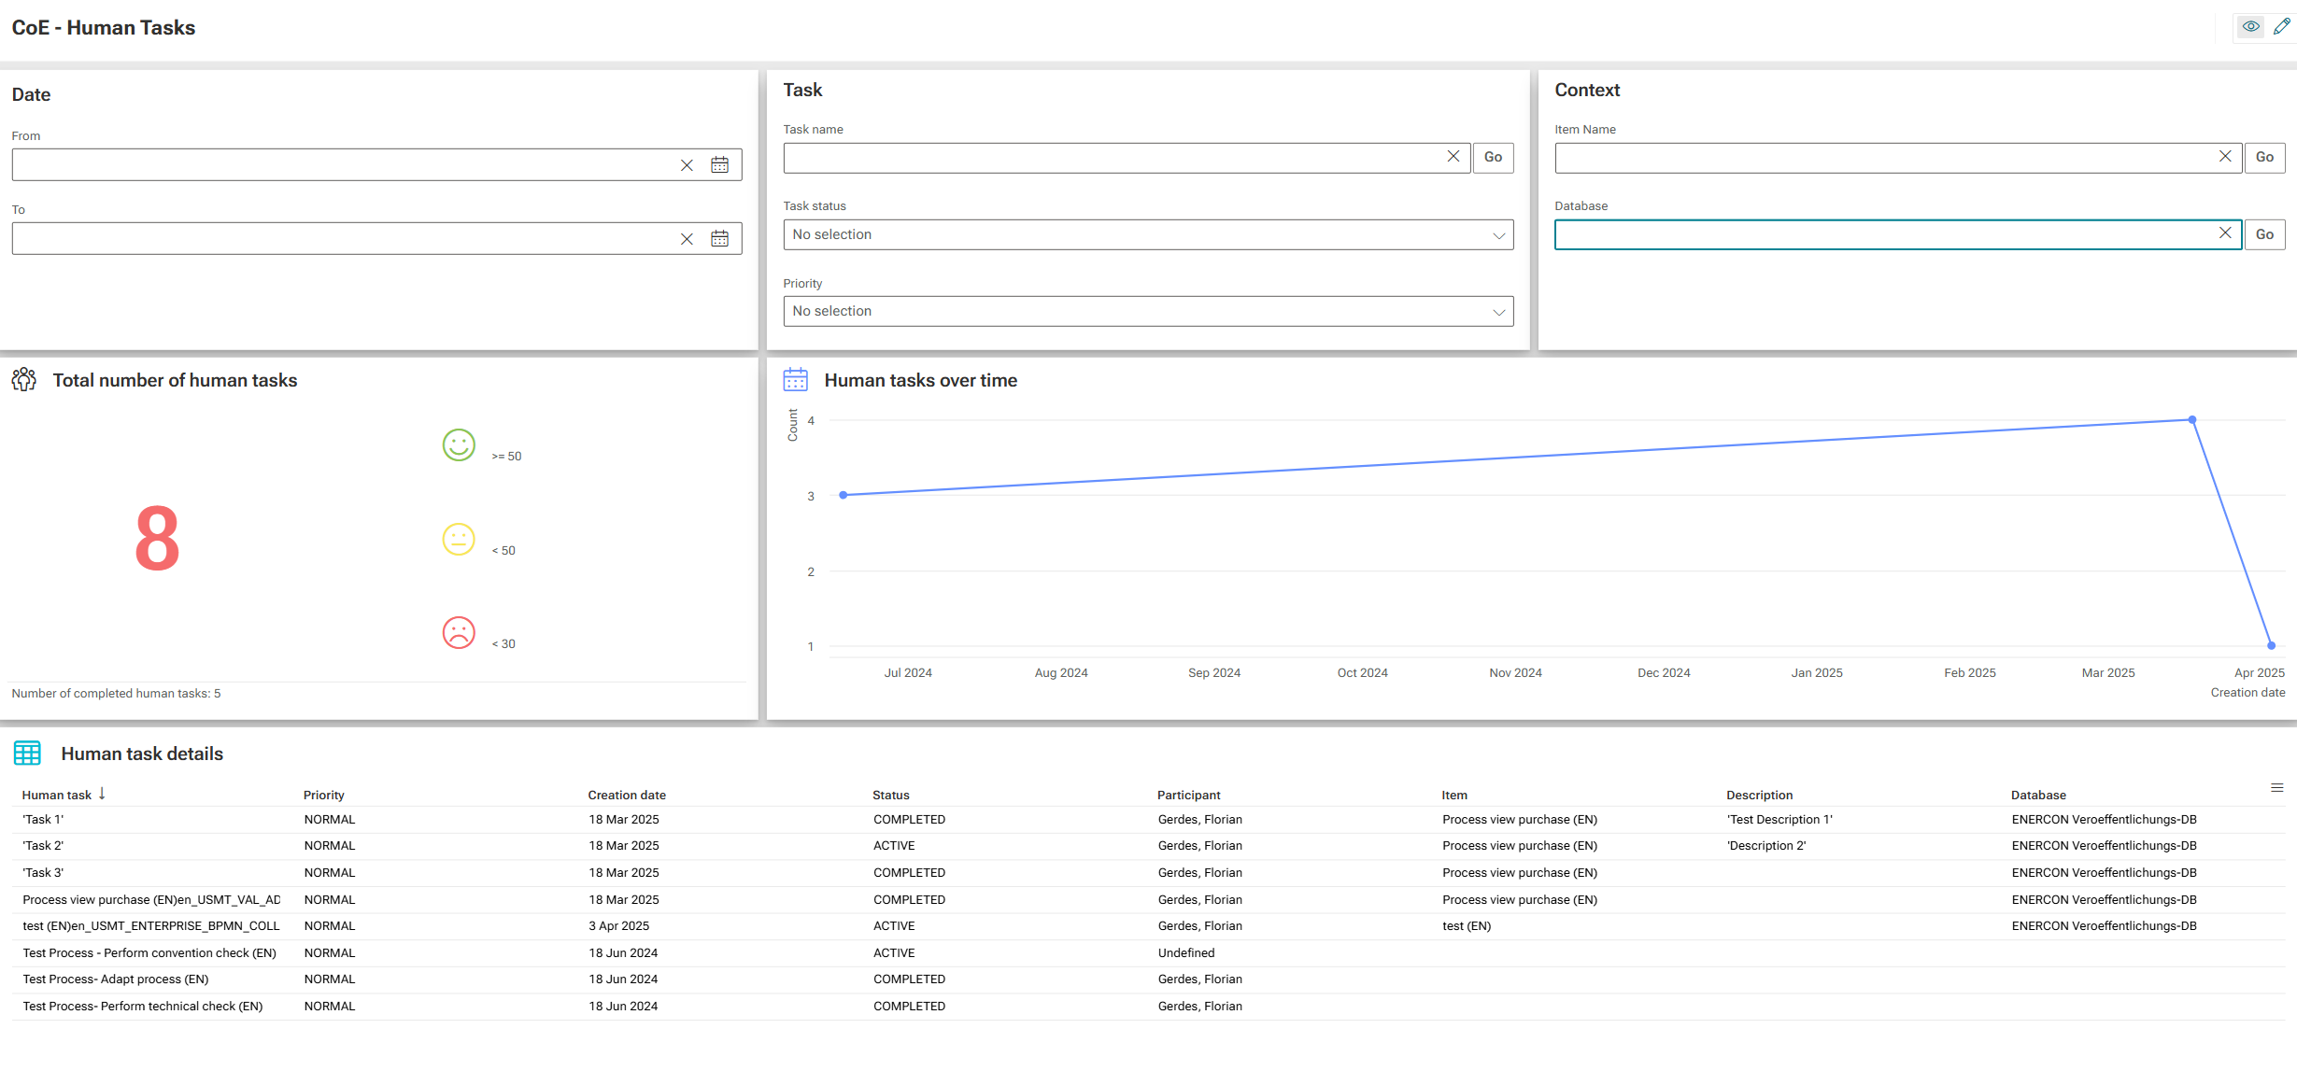Screen dimensions: 2297x1071
Task: Expand the Priority dropdown
Action: coord(1147,312)
